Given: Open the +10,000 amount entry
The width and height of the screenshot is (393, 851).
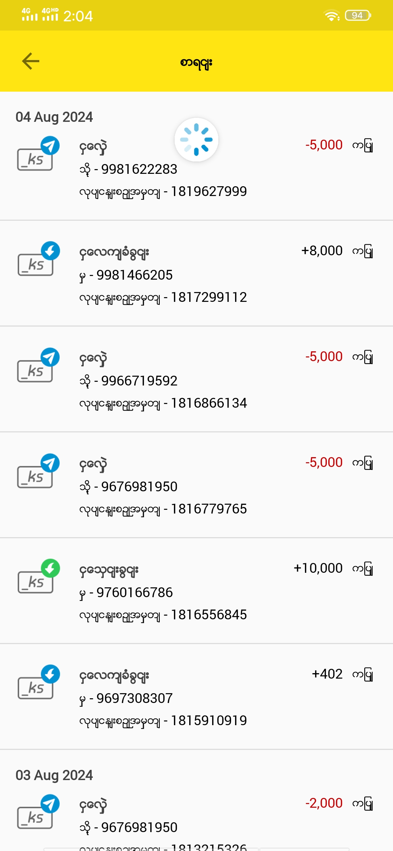Looking at the screenshot, I should pos(318,568).
